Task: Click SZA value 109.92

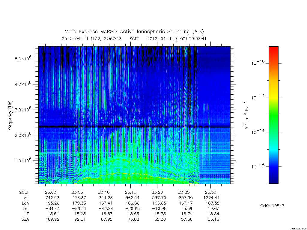Action: 52,220
